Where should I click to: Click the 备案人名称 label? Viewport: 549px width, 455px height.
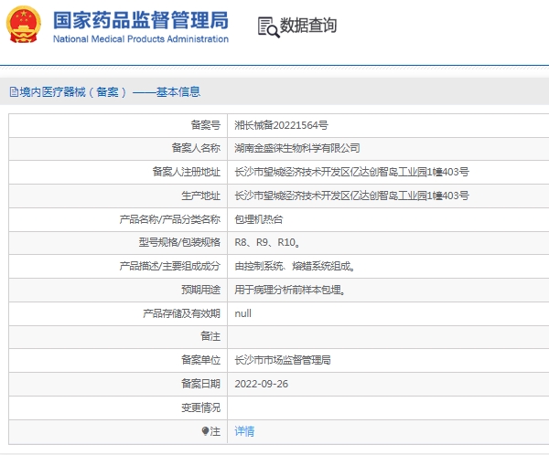click(x=196, y=148)
